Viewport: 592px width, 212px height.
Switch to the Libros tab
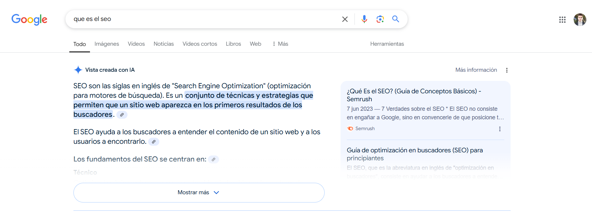(233, 44)
